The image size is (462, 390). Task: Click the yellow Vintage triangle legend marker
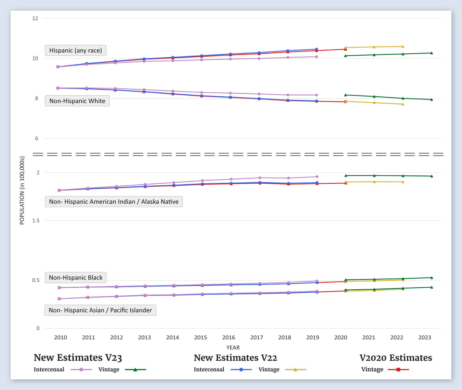(x=295, y=370)
